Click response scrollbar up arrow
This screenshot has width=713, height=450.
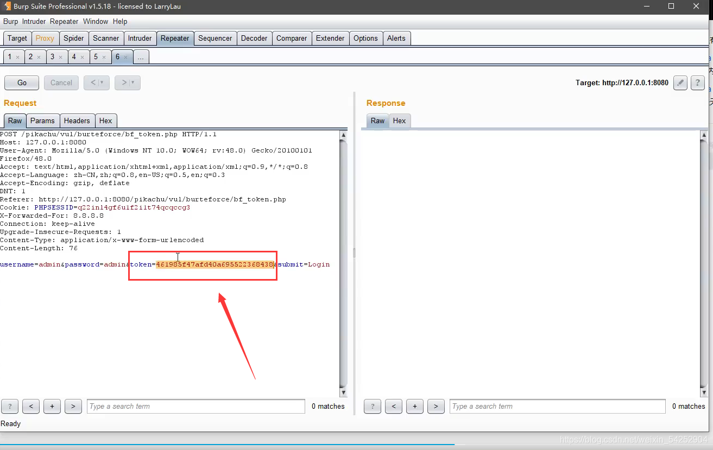(x=704, y=135)
